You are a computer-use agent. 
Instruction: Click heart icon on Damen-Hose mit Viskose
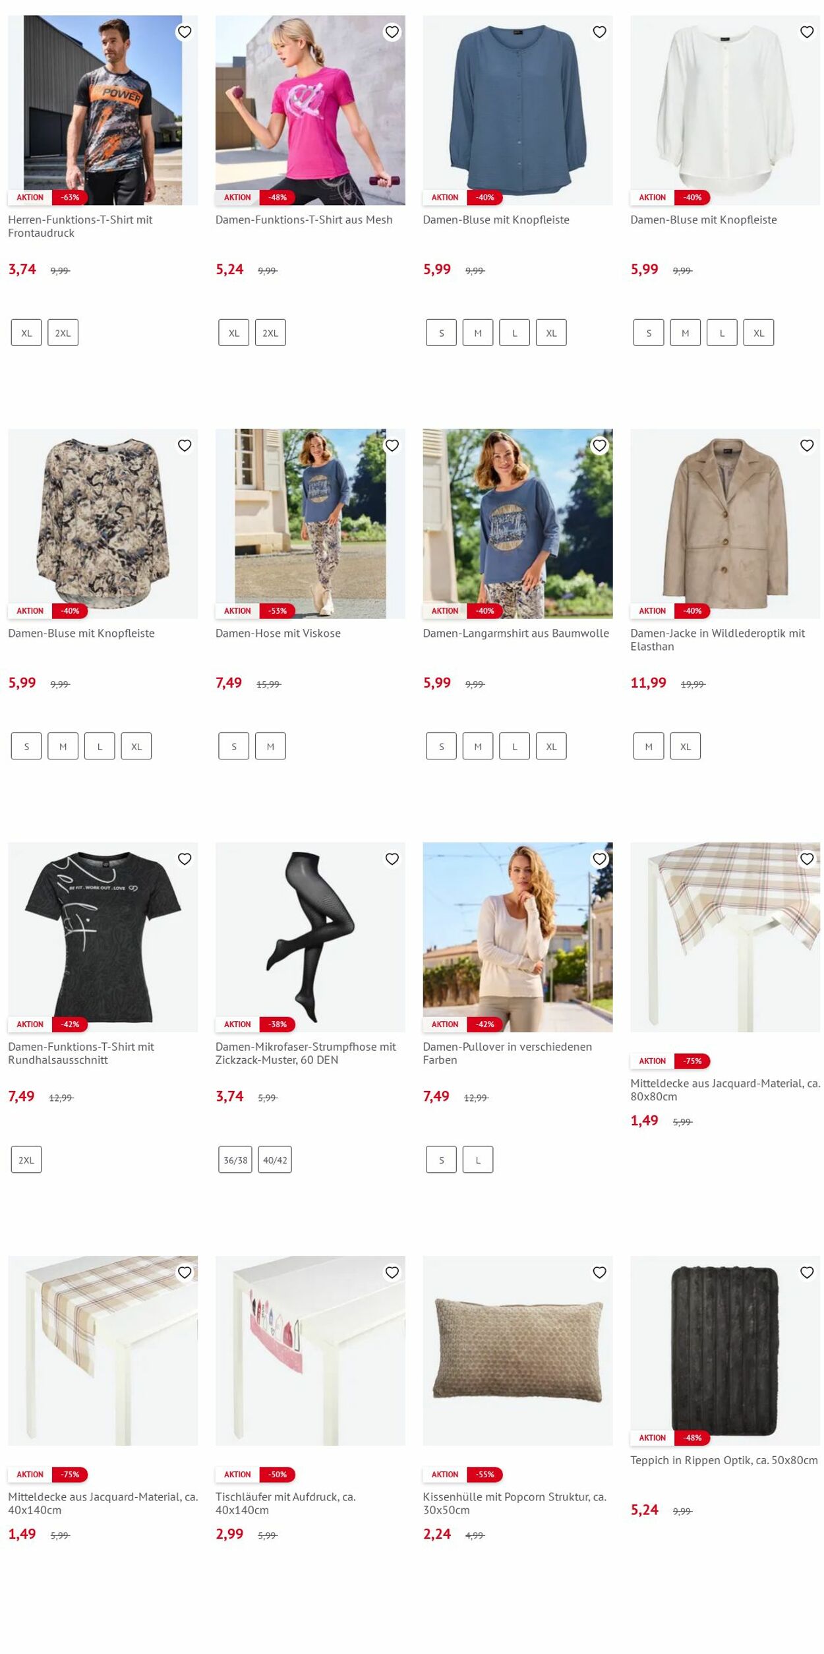coord(392,446)
